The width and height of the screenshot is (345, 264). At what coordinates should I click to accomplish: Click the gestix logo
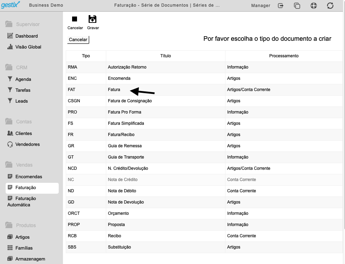pyautogui.click(x=10, y=5)
